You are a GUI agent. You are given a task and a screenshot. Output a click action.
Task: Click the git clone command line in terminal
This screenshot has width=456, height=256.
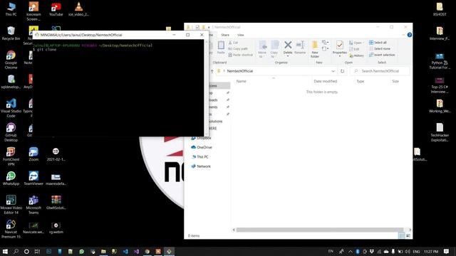click(45, 50)
